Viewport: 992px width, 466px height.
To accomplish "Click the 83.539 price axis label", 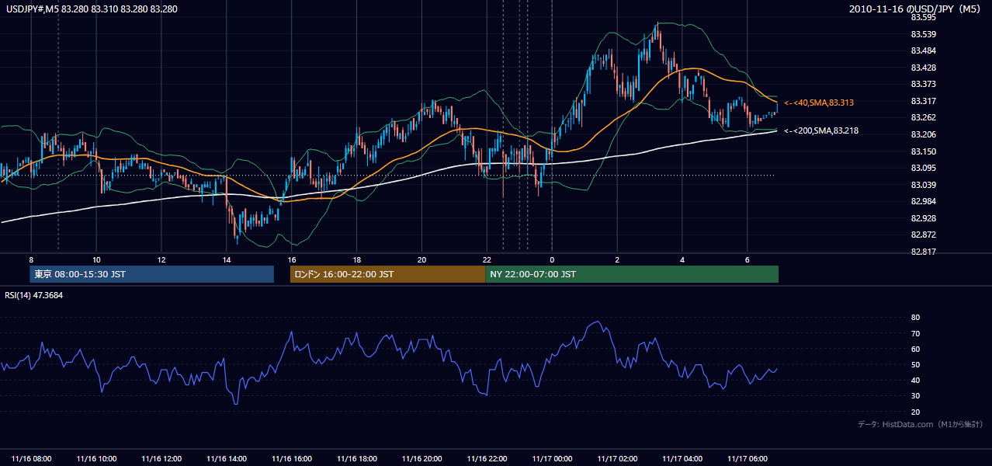I will [x=922, y=34].
